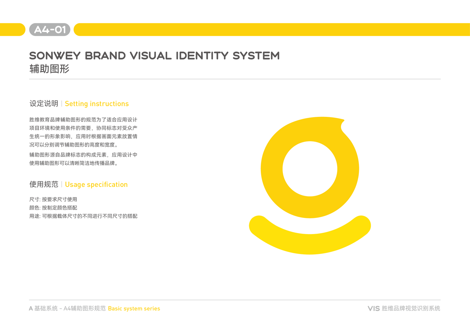Screen dimensions: 470x332
Task: Click the paragraph starting '胜维教育品牌辅助图形的规范'
Action: click(x=83, y=132)
